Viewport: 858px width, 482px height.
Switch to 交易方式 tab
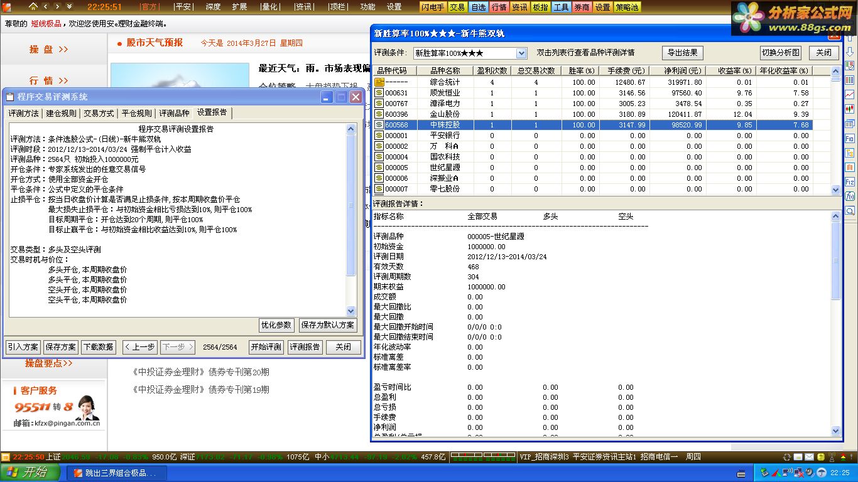point(99,114)
